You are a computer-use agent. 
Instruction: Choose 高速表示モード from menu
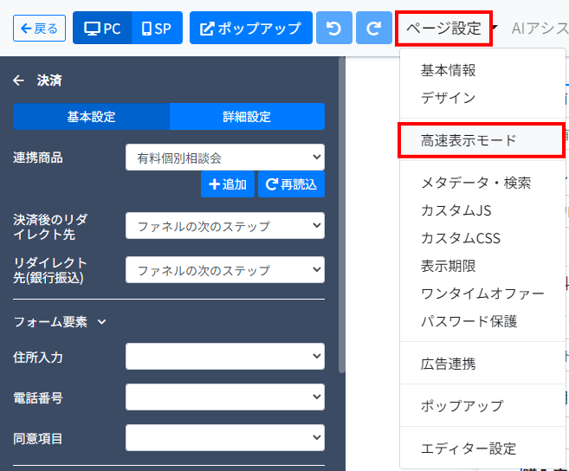pyautogui.click(x=469, y=140)
